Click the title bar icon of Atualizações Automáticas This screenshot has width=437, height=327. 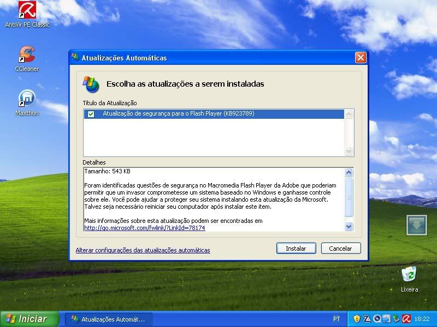click(x=75, y=57)
